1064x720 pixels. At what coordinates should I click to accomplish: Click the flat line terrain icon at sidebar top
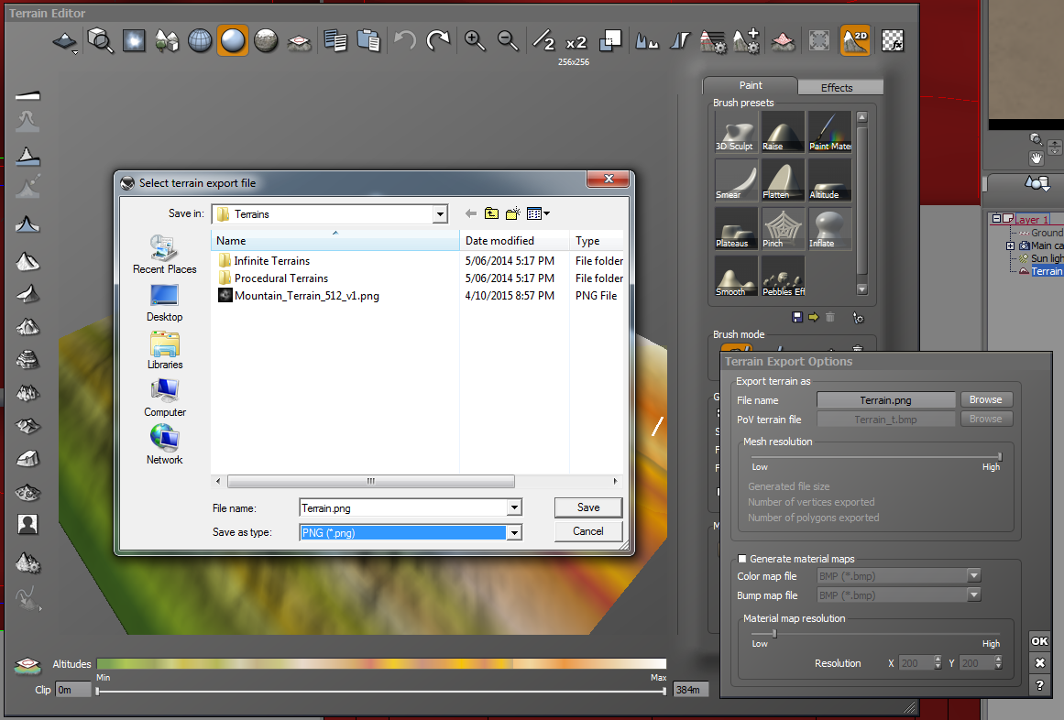coord(27,95)
